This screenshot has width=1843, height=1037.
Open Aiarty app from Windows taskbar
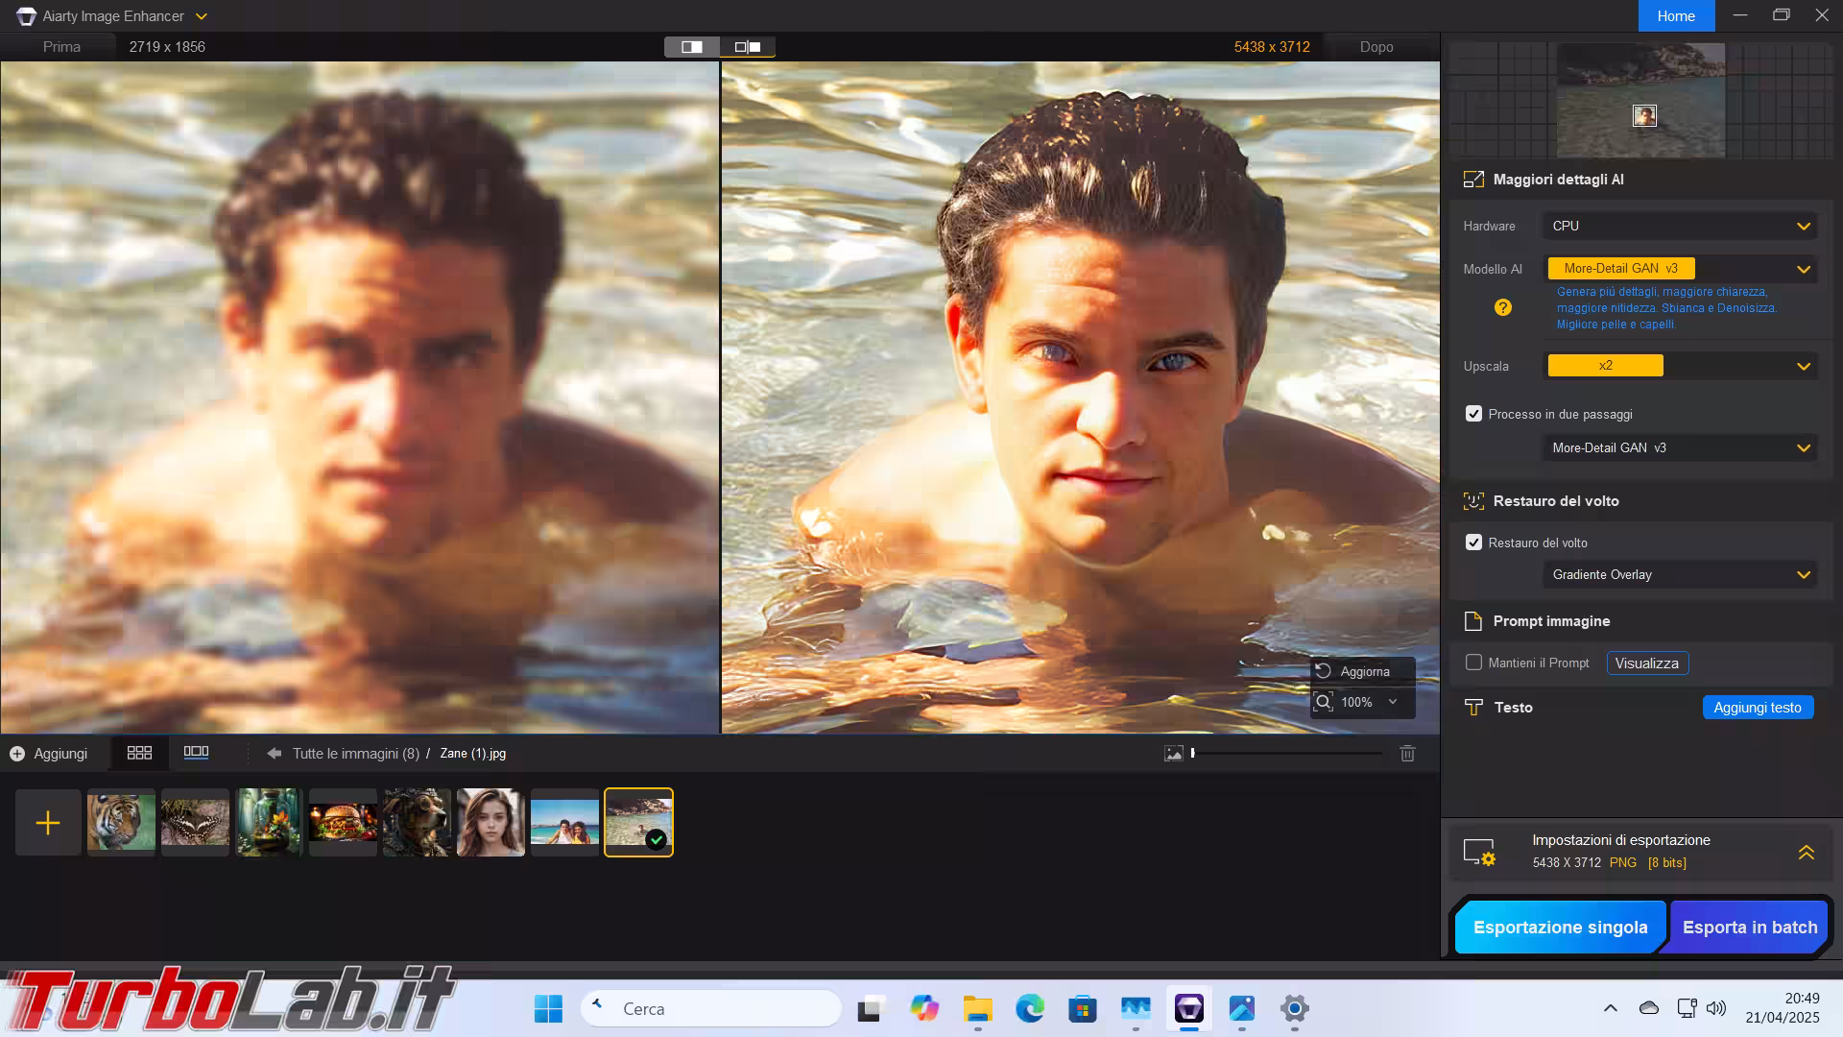coord(1188,1008)
